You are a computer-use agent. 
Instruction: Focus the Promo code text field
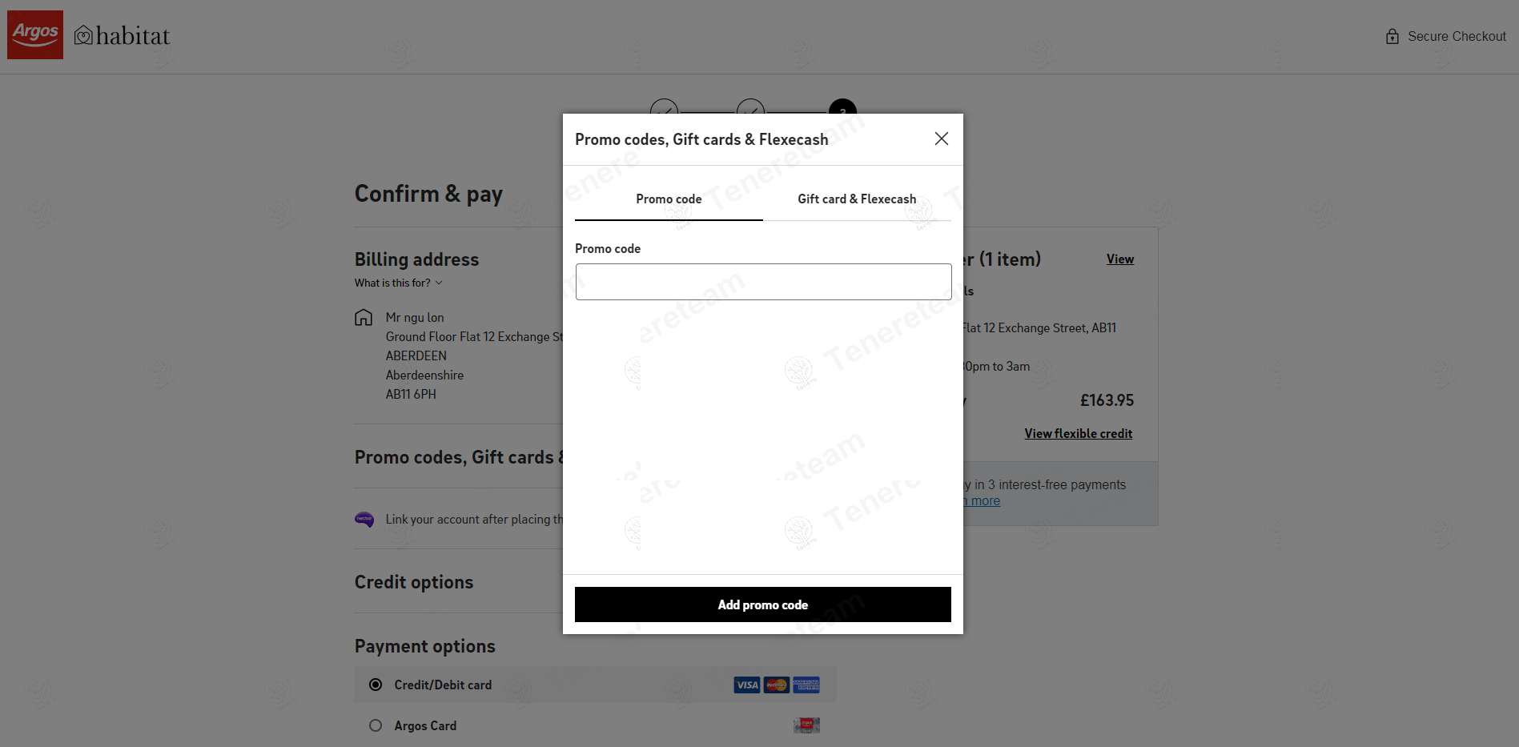763,282
